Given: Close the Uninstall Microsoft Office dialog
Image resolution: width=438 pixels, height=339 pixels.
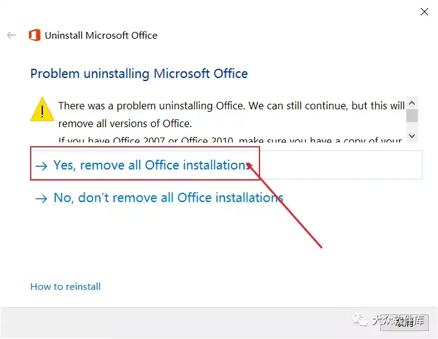Looking at the screenshot, I should [x=425, y=12].
